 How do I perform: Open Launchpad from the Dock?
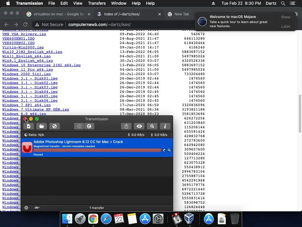click(x=80, y=219)
